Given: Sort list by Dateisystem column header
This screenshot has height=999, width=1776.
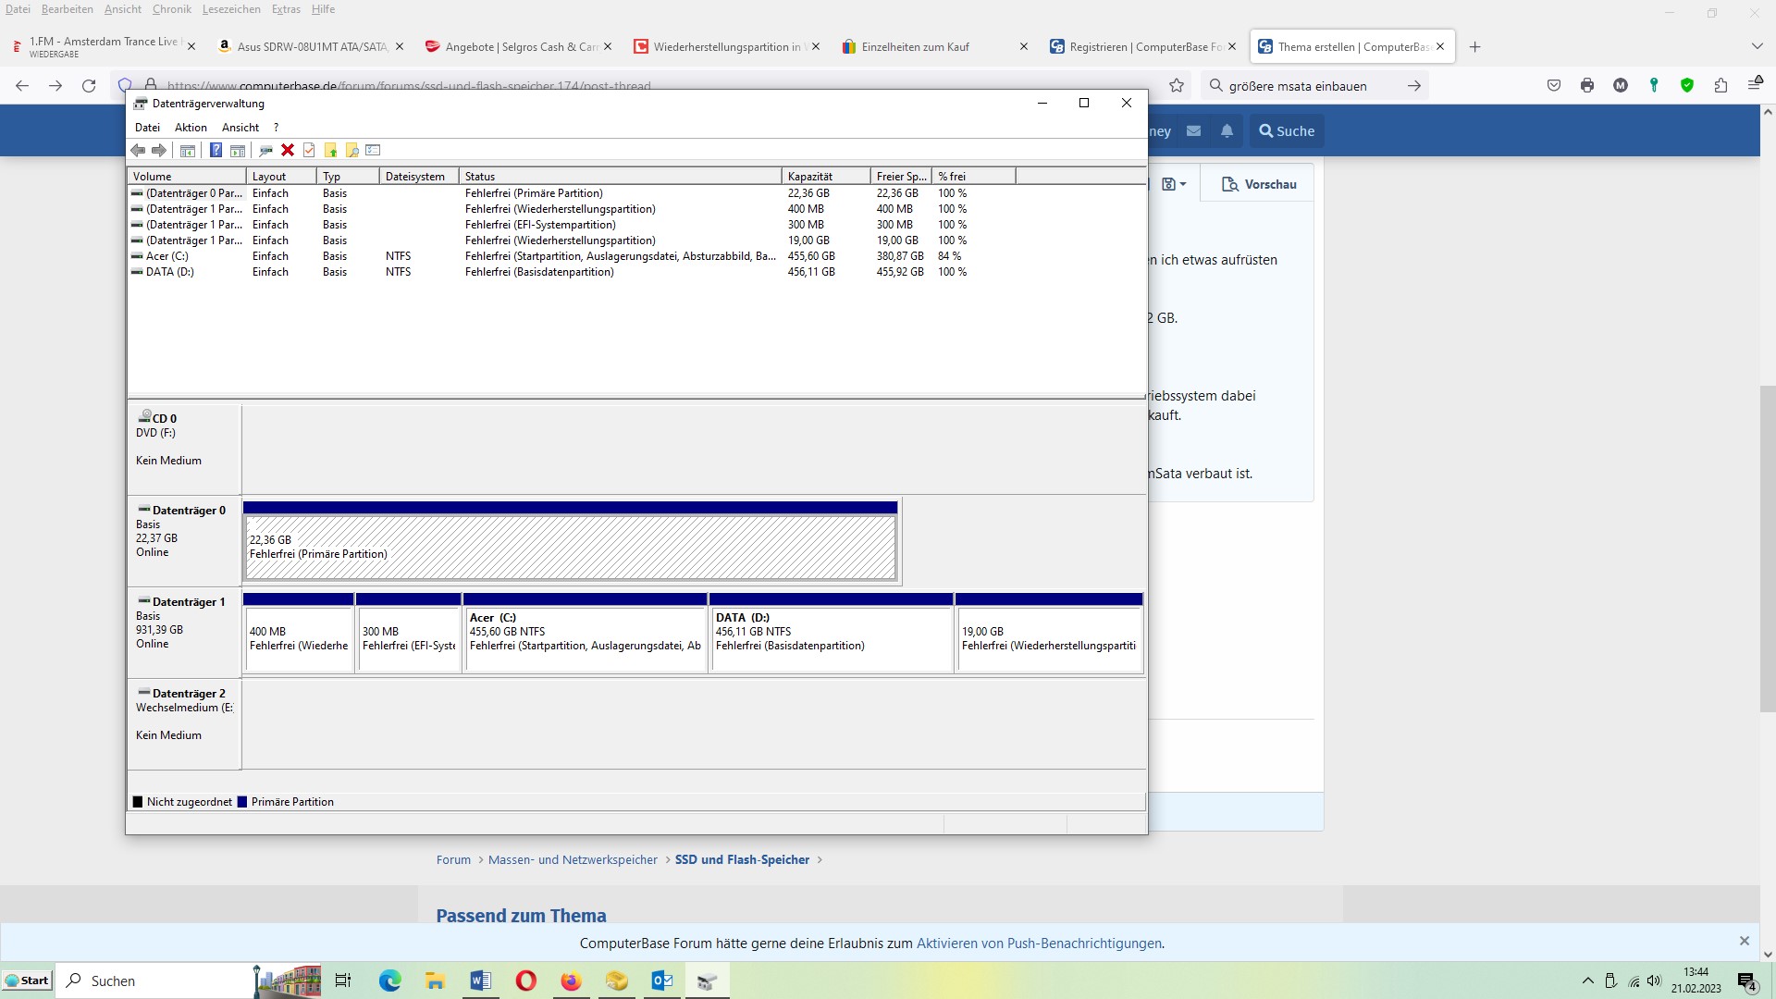Looking at the screenshot, I should click(418, 176).
